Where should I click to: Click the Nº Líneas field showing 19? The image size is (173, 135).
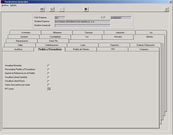coord(49,89)
